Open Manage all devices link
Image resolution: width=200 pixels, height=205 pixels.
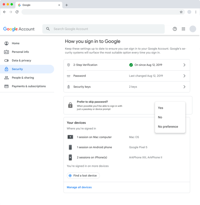coord(79,187)
